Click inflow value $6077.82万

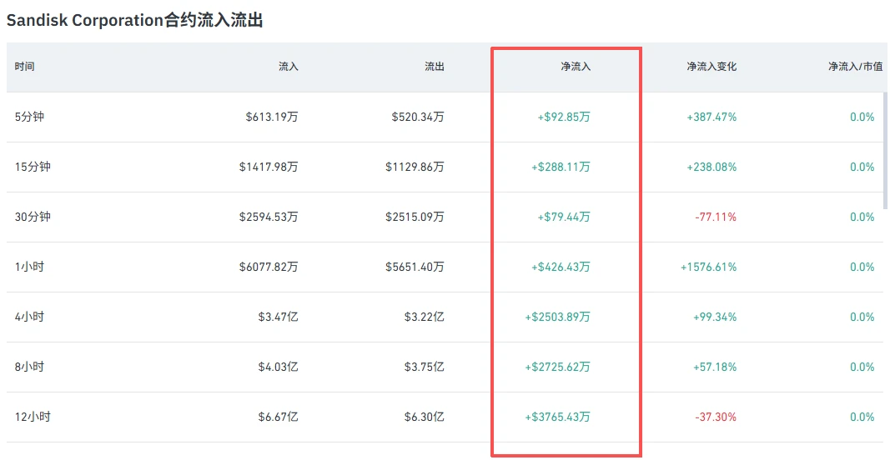point(269,267)
